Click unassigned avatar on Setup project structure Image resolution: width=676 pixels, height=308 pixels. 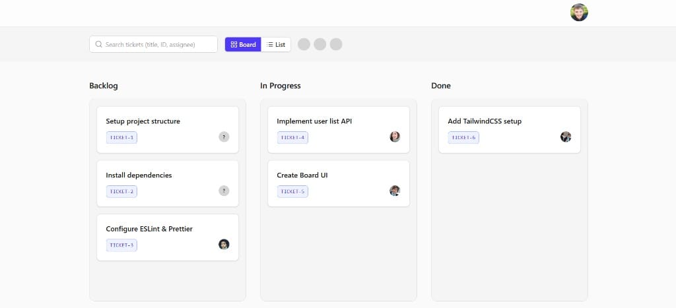pyautogui.click(x=224, y=137)
